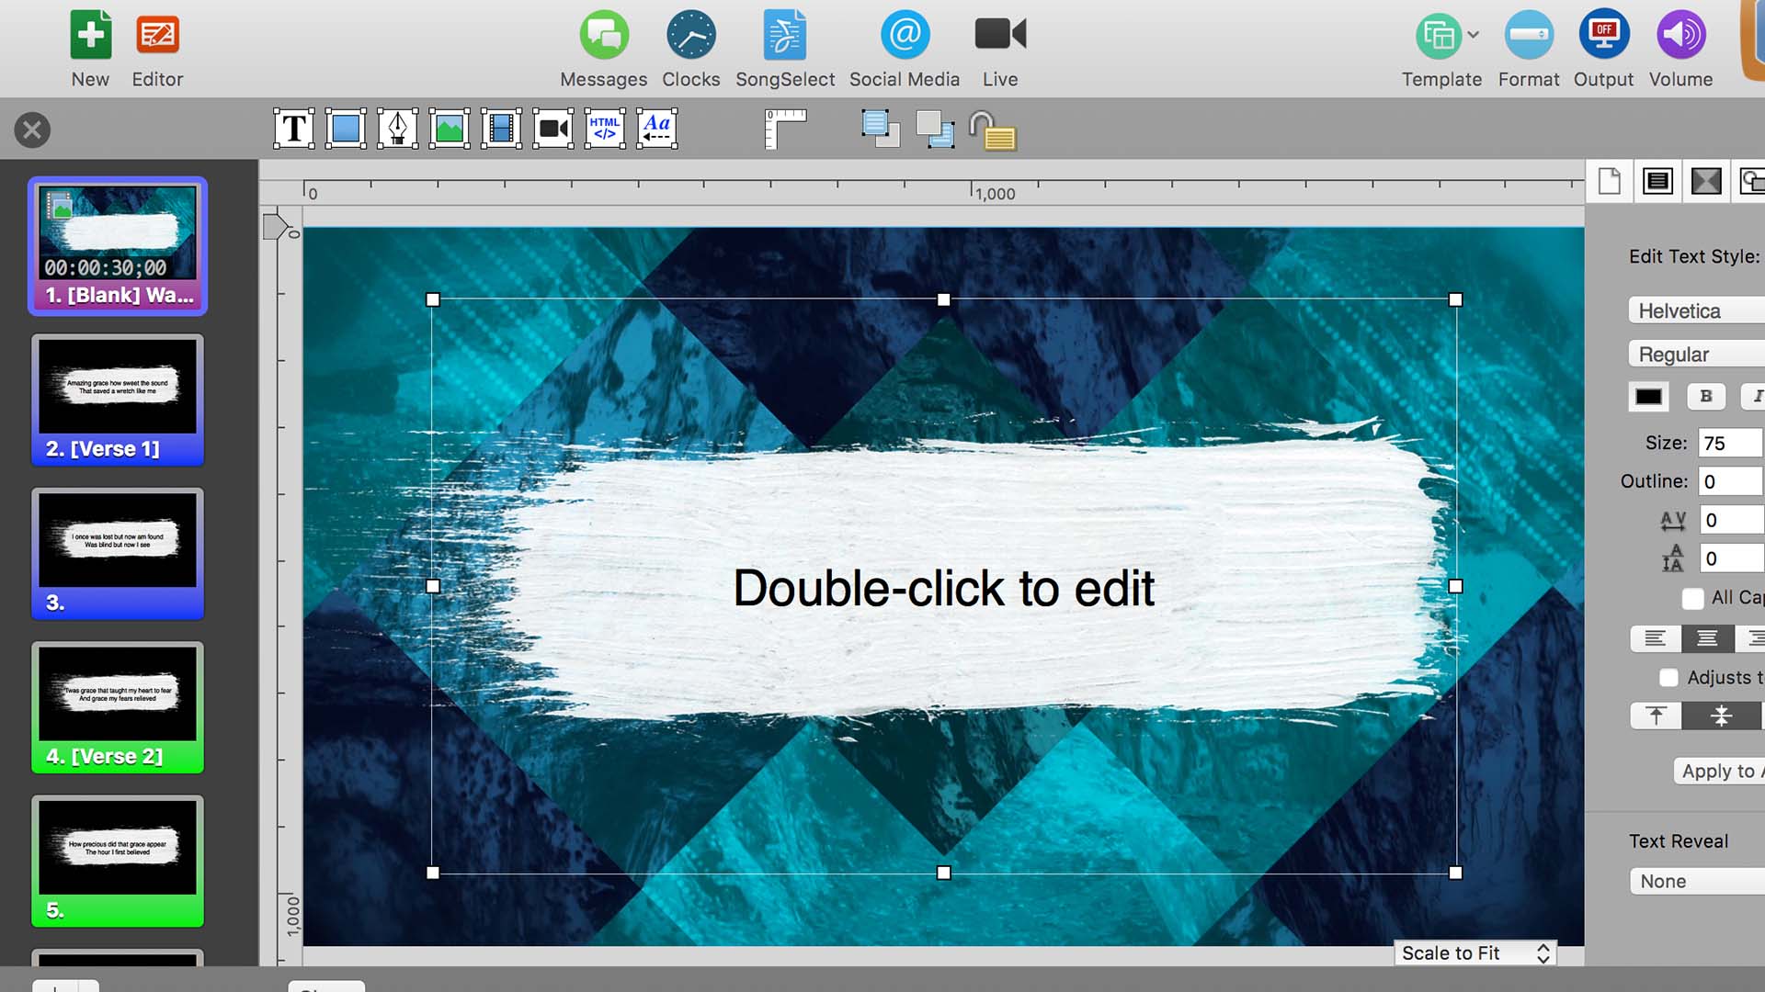
Task: Select the Shape rectangle tool
Action: point(346,129)
